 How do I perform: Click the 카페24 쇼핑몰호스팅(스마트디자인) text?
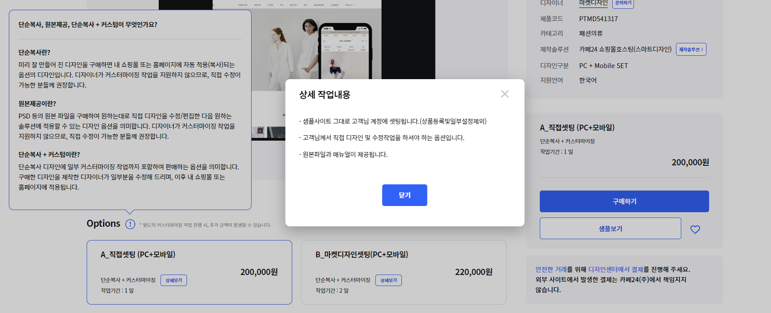point(625,49)
